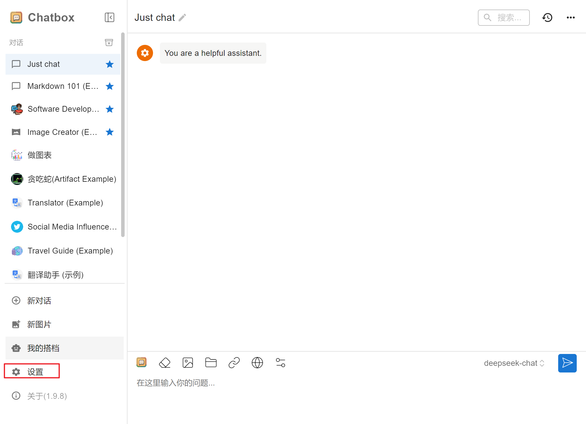This screenshot has width=586, height=424.
Task: Open the conversation settings sliders icon
Action: (x=281, y=363)
